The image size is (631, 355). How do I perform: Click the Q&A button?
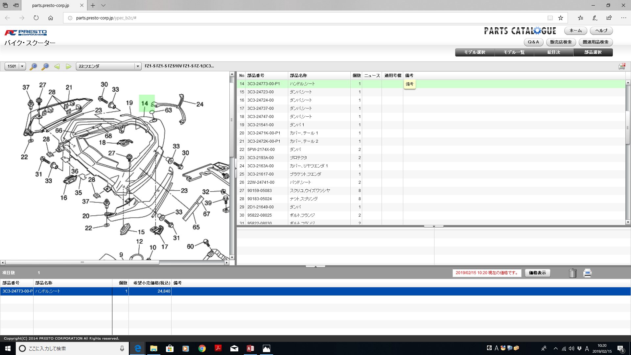(x=533, y=42)
